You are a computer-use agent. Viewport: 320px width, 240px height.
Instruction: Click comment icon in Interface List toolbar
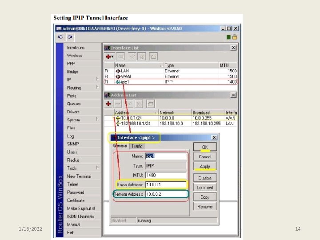pos(153,56)
